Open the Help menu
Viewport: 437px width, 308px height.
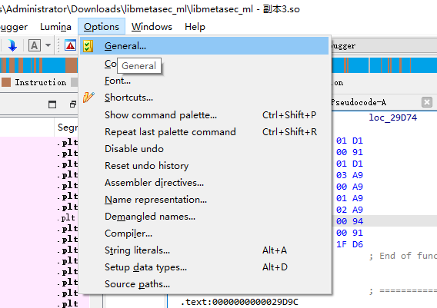(x=195, y=27)
